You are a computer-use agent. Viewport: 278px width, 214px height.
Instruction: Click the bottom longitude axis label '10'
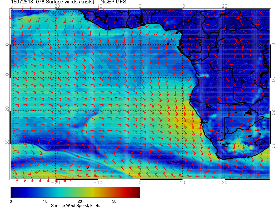click(182, 182)
